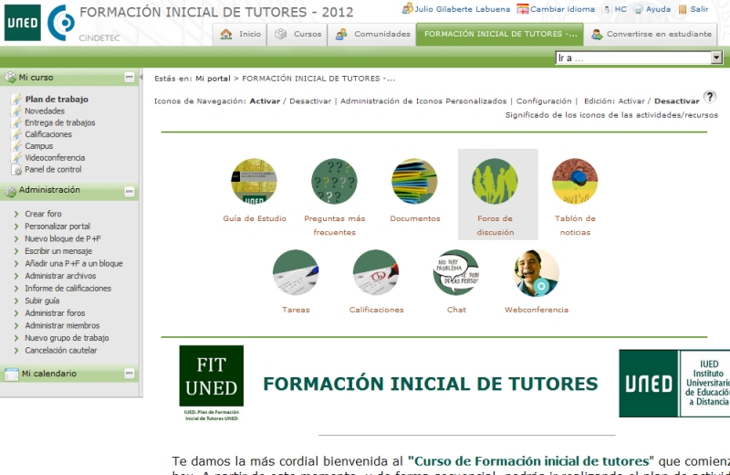Screen dimensions: 730x475
Task: Click the Preguntas más frecuentes icon
Action: click(x=334, y=182)
